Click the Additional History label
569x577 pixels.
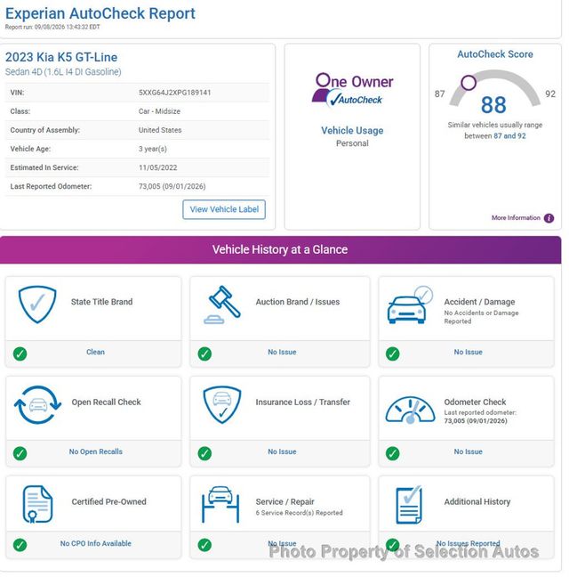pyautogui.click(x=477, y=502)
